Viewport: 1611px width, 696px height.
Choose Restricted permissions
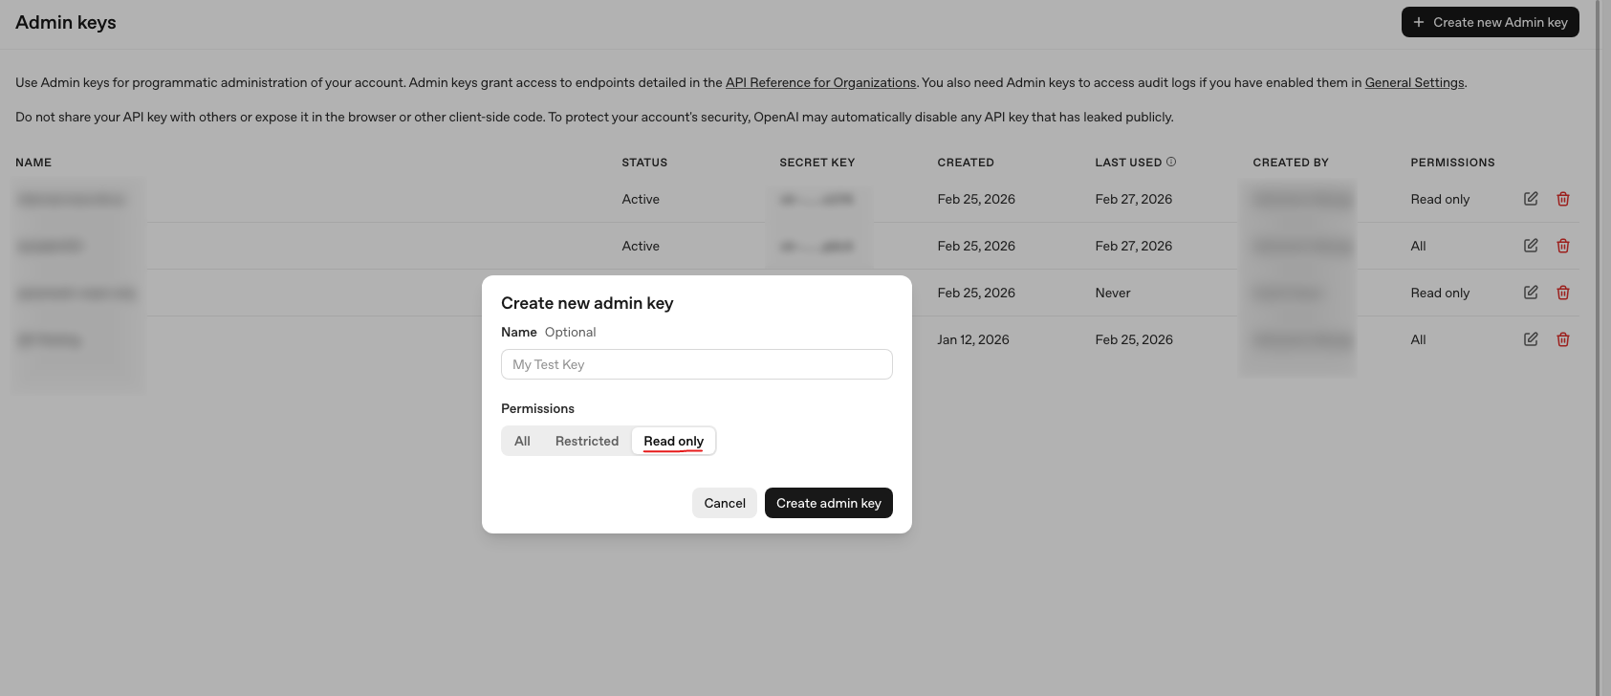586,441
